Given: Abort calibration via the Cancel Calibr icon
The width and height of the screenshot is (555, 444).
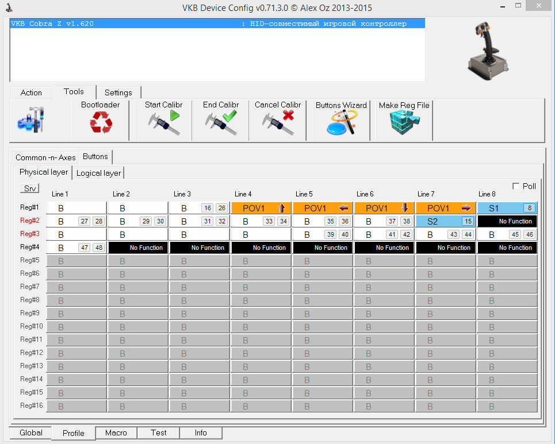Looking at the screenshot, I should 278,122.
